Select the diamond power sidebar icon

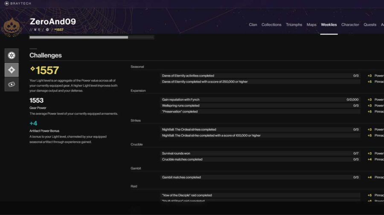click(x=12, y=70)
